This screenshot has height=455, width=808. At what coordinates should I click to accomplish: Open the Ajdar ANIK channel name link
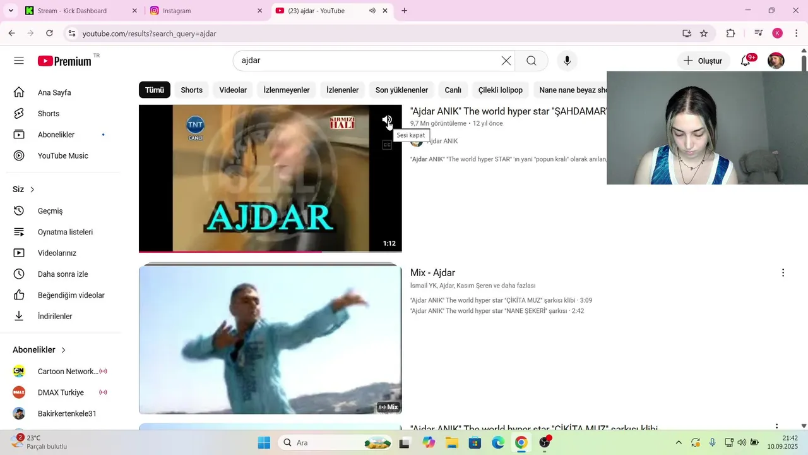(442, 141)
